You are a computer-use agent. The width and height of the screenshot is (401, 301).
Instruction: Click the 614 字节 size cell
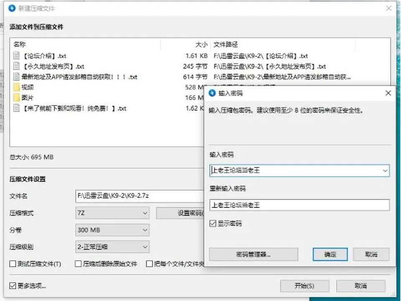tap(195, 77)
